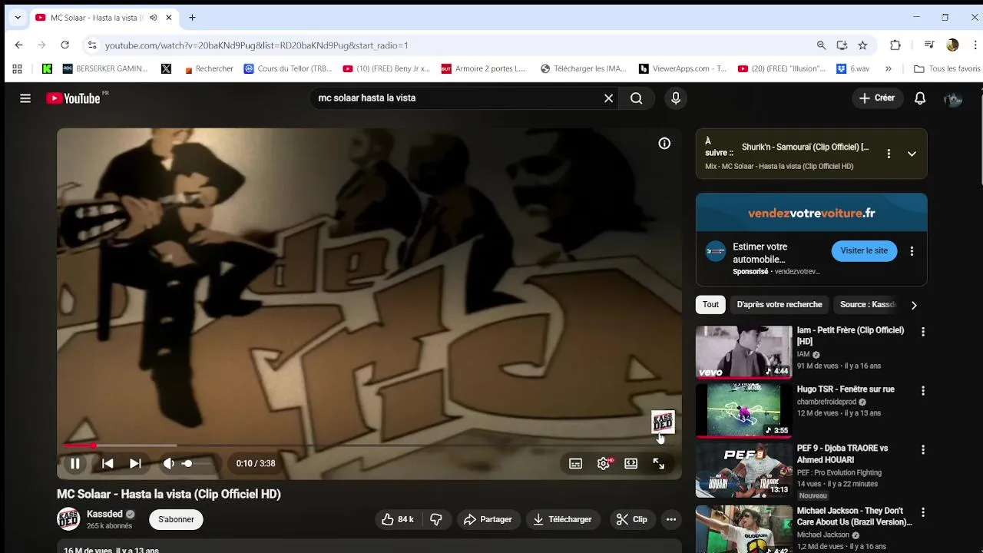
Task: Open Hugo TSR - Fenêtre sur rue thumbnail
Action: pyautogui.click(x=743, y=412)
